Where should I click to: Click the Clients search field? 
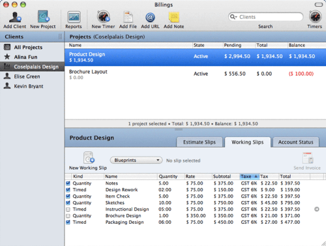[x=265, y=17]
